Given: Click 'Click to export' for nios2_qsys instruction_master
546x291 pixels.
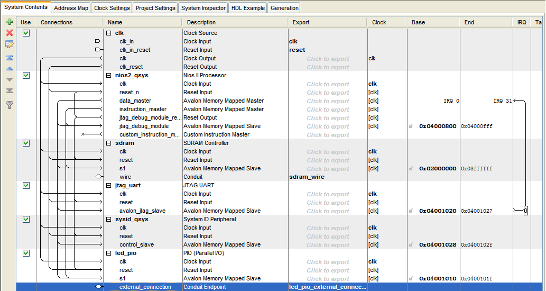Looking at the screenshot, I should coord(328,110).
